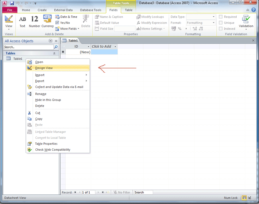Go to first record navigation button
259x204 pixels.
point(75,192)
